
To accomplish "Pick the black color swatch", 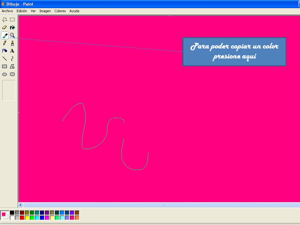I will [x=12, y=212].
